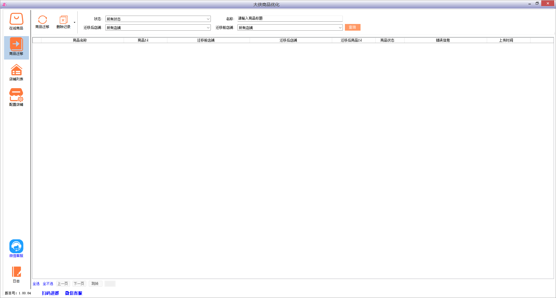Click the 全选 link
The height and width of the screenshot is (298, 556).
(36, 284)
